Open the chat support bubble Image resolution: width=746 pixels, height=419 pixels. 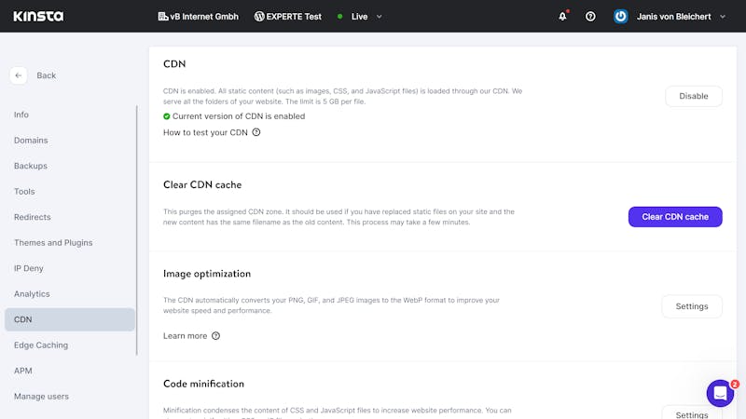[720, 393]
